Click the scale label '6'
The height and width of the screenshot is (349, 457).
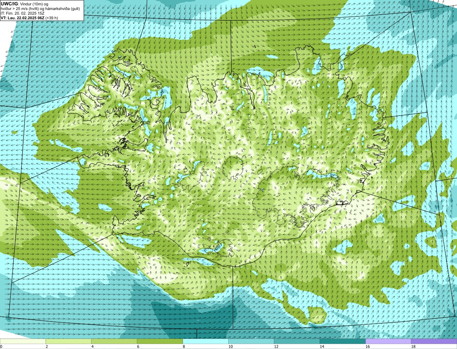pyautogui.click(x=138, y=347)
